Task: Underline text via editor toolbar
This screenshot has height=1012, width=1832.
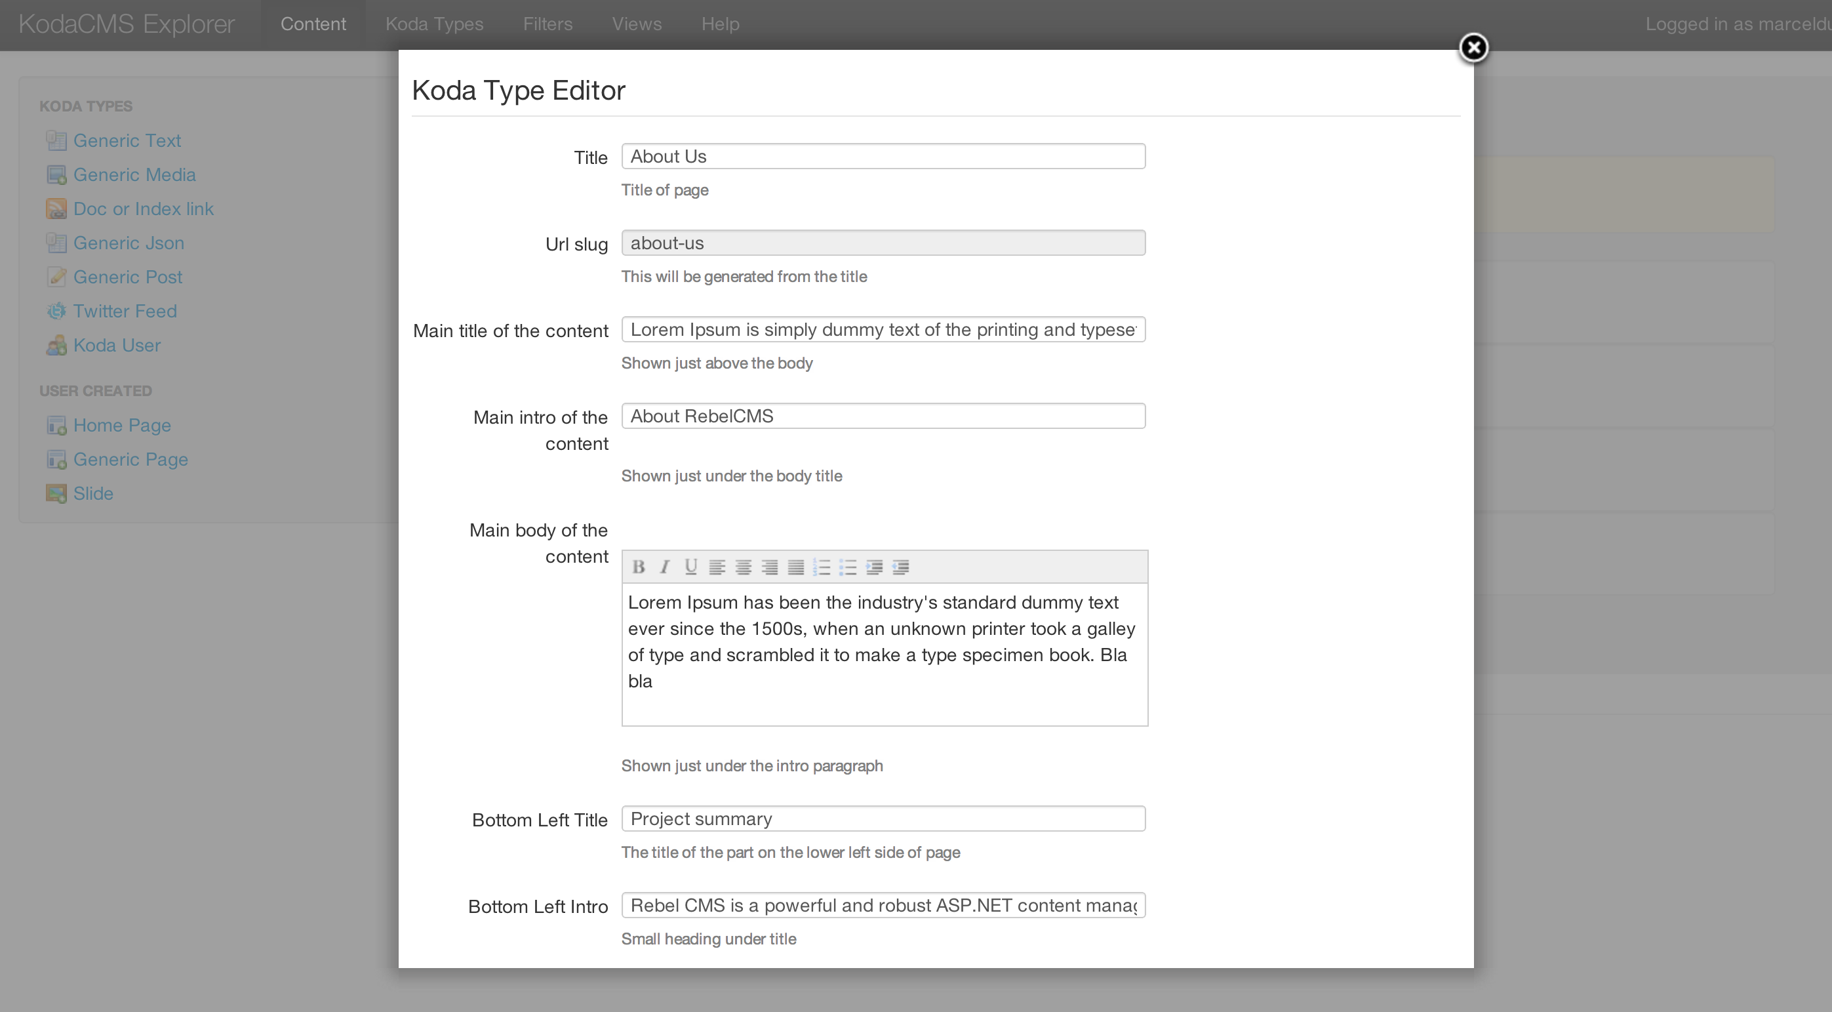Action: coord(690,567)
